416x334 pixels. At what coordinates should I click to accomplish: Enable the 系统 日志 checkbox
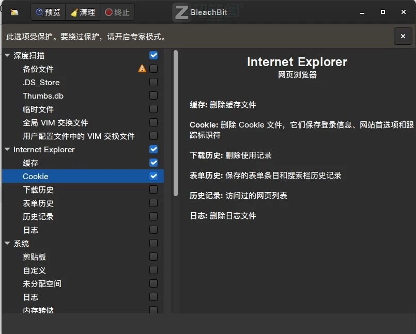pyautogui.click(x=153, y=297)
